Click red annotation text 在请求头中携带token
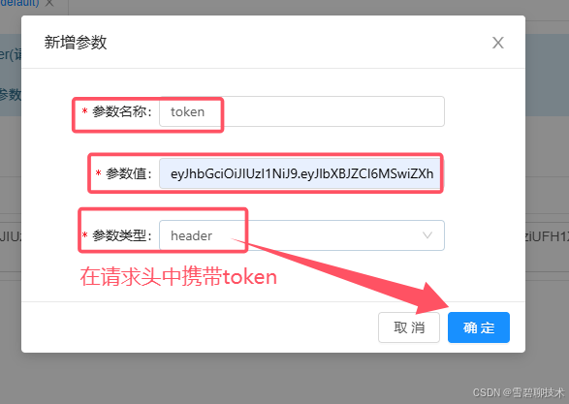 (178, 277)
